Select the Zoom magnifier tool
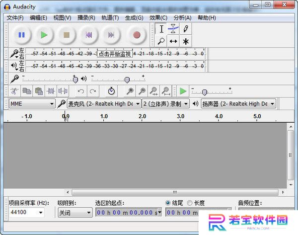Viewport: 298px width, 235px height. tap(161, 41)
